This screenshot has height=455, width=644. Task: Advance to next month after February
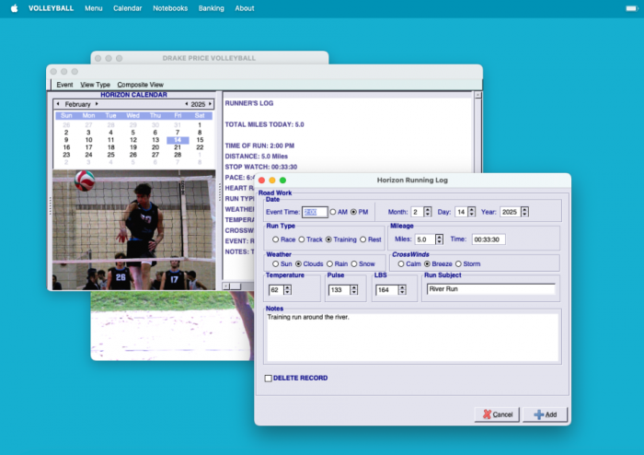tap(98, 104)
